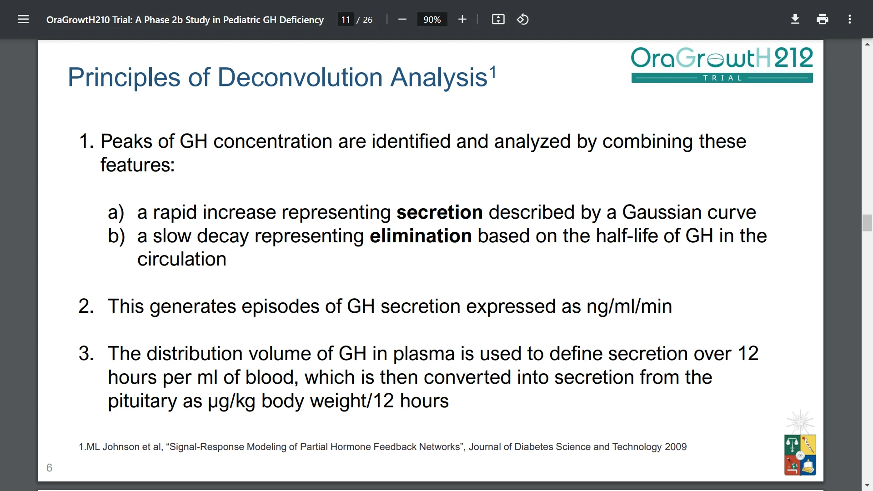Click the document title OraGrowtH210 Trial
Screen dimensions: 873x491
pos(185,20)
